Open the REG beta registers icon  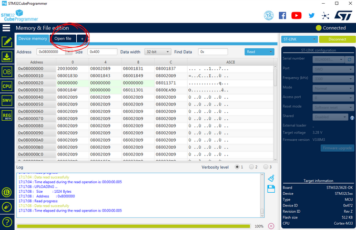[7, 116]
